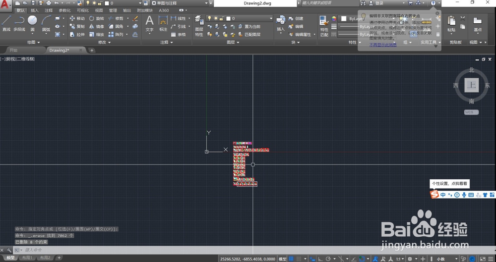Click the Erase tool icon in Modify panel
Screen dimensions: 496x262
tap(135, 18)
